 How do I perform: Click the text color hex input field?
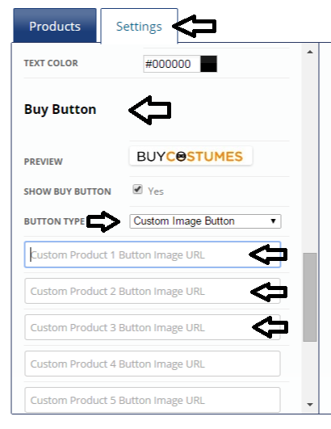[172, 64]
